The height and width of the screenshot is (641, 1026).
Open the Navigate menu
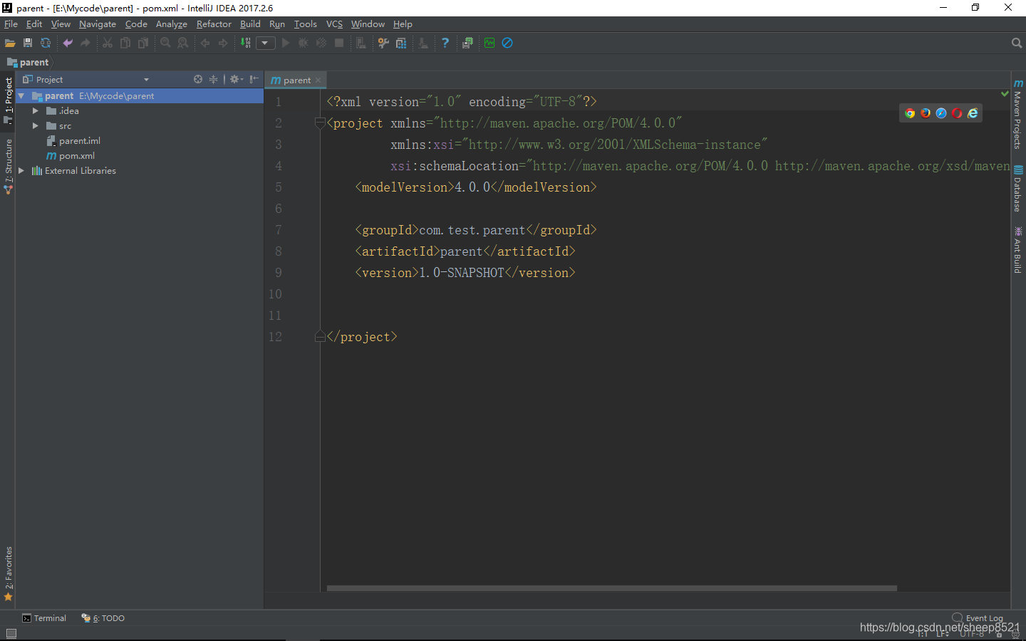[98, 24]
